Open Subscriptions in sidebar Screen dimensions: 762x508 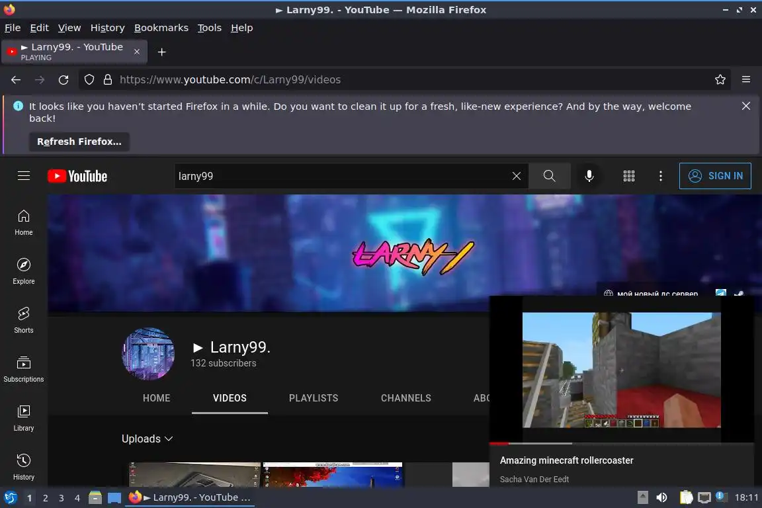(x=23, y=370)
